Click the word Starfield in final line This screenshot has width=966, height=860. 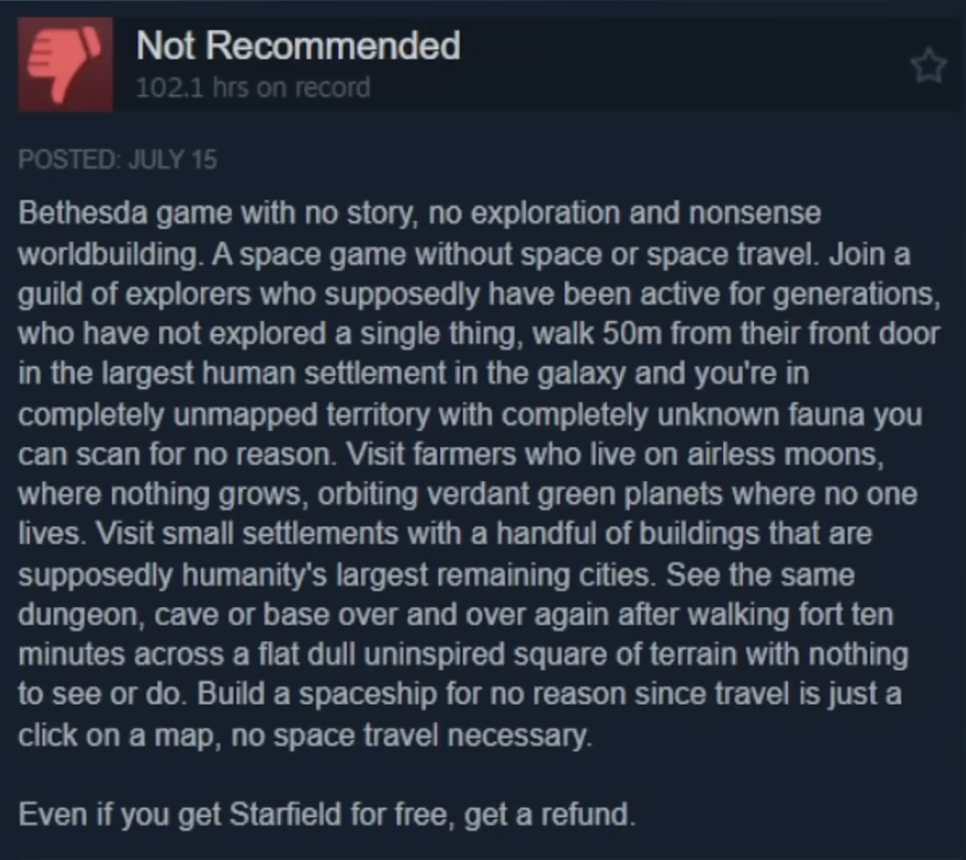tap(285, 814)
